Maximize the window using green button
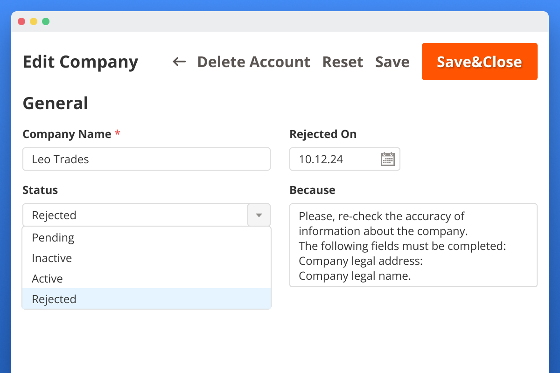This screenshot has height=373, width=560. pos(46,21)
